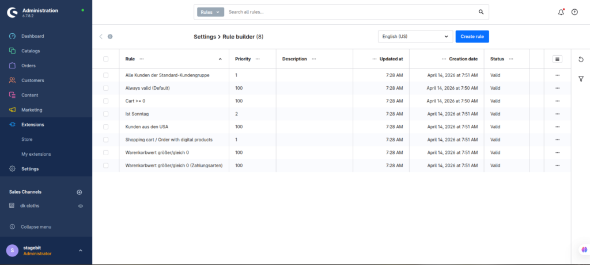Open actions for Warenkorbwert größer/gleich 0 (Zahlungsarten)

pyautogui.click(x=557, y=166)
